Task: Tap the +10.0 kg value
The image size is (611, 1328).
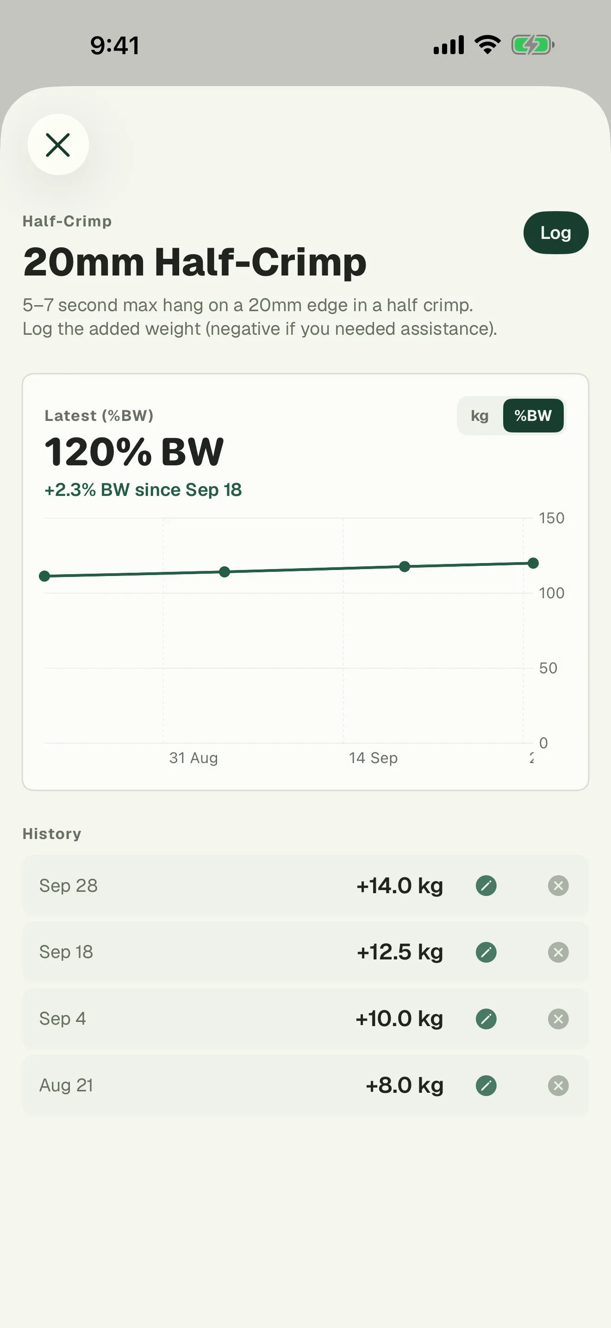Action: (399, 1019)
